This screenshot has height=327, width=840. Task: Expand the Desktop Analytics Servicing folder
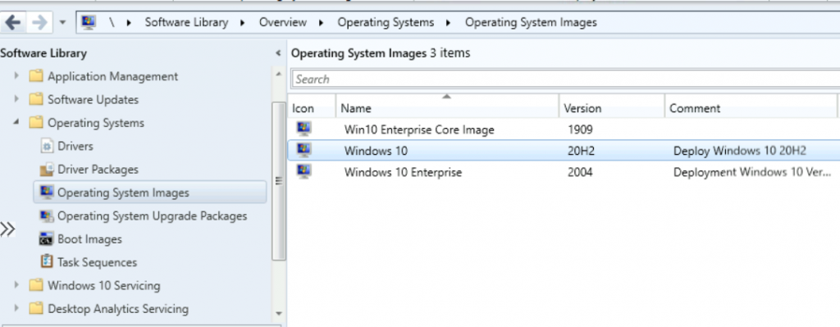pyautogui.click(x=16, y=308)
